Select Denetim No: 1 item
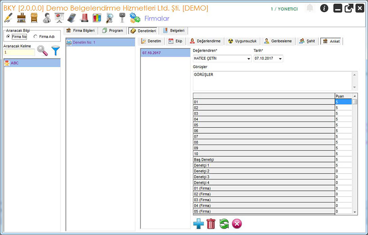 [101, 42]
